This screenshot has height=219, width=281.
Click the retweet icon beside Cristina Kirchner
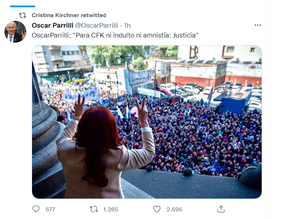coord(23,15)
